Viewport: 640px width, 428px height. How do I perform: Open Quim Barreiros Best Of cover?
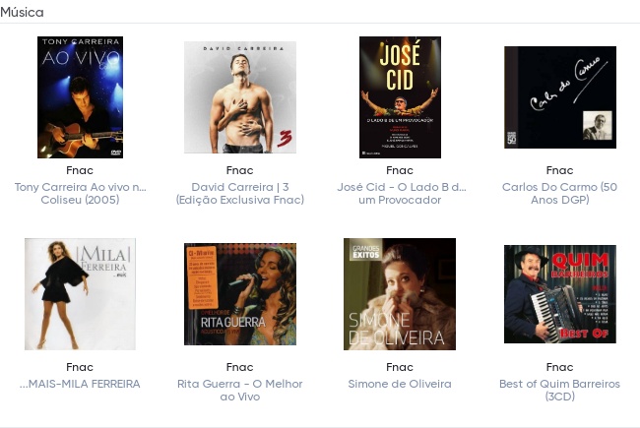point(560,294)
